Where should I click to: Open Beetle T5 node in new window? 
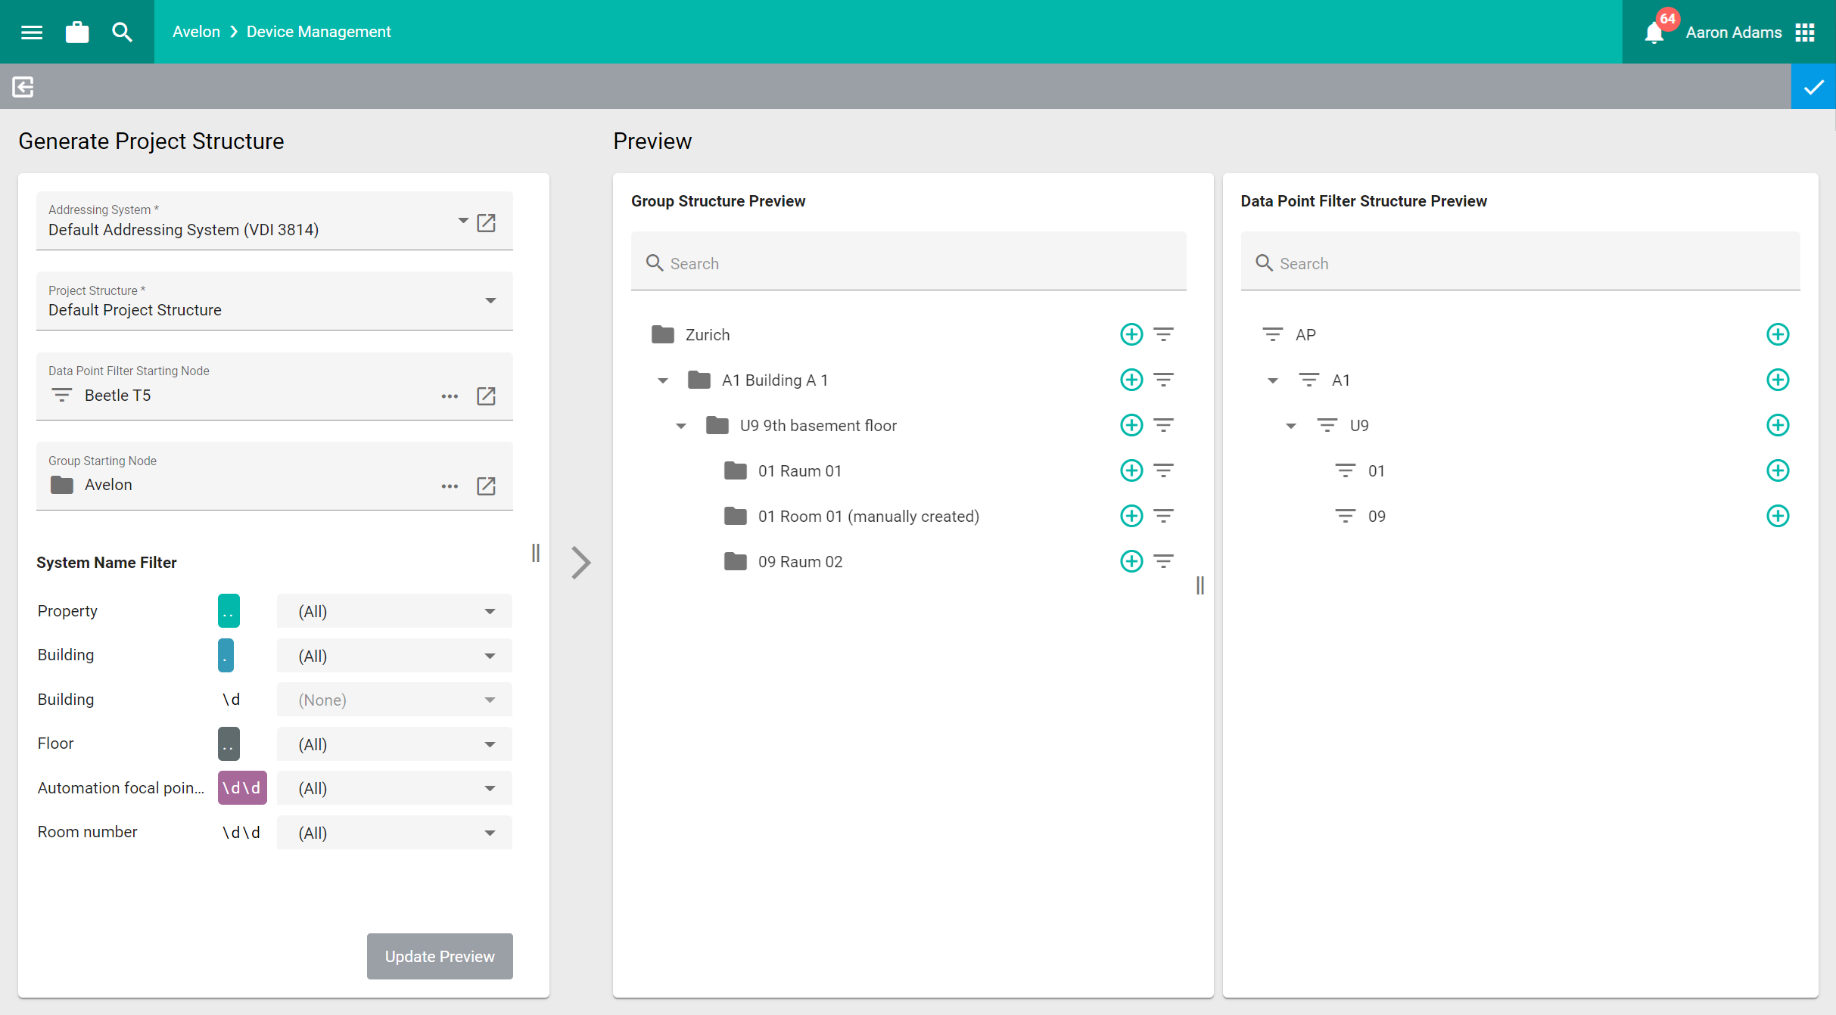pos(487,396)
